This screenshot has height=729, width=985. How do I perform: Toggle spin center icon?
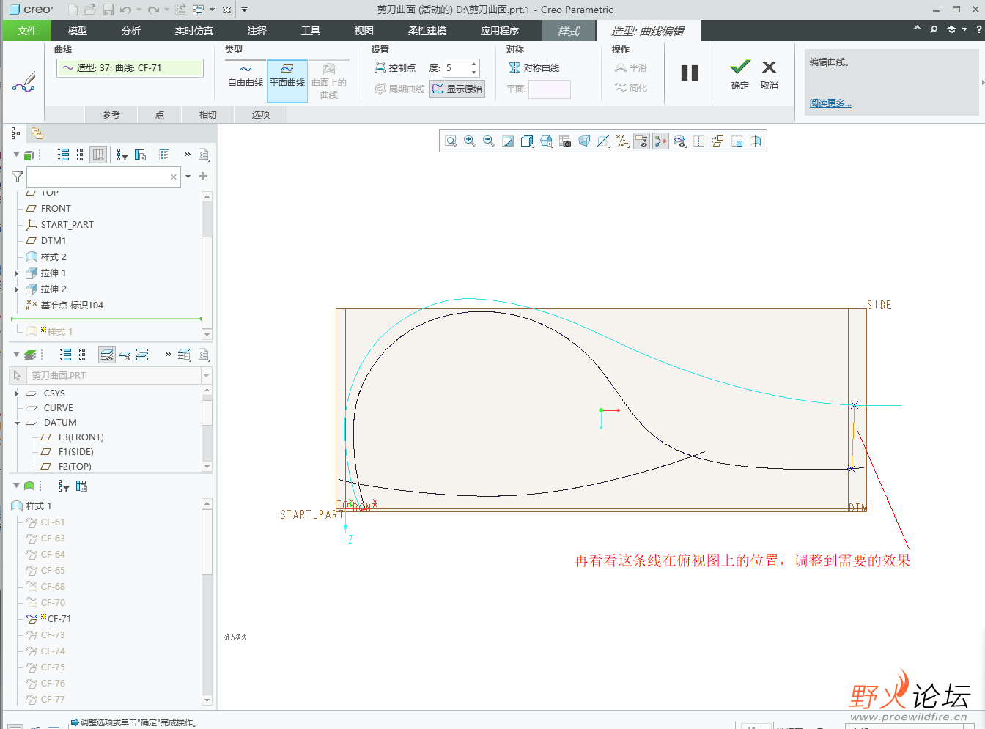pyautogui.click(x=660, y=141)
